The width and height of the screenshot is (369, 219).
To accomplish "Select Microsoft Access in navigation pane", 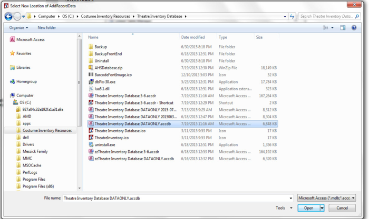I will tap(27, 39).
